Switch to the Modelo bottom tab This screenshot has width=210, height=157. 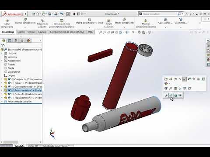20,146
